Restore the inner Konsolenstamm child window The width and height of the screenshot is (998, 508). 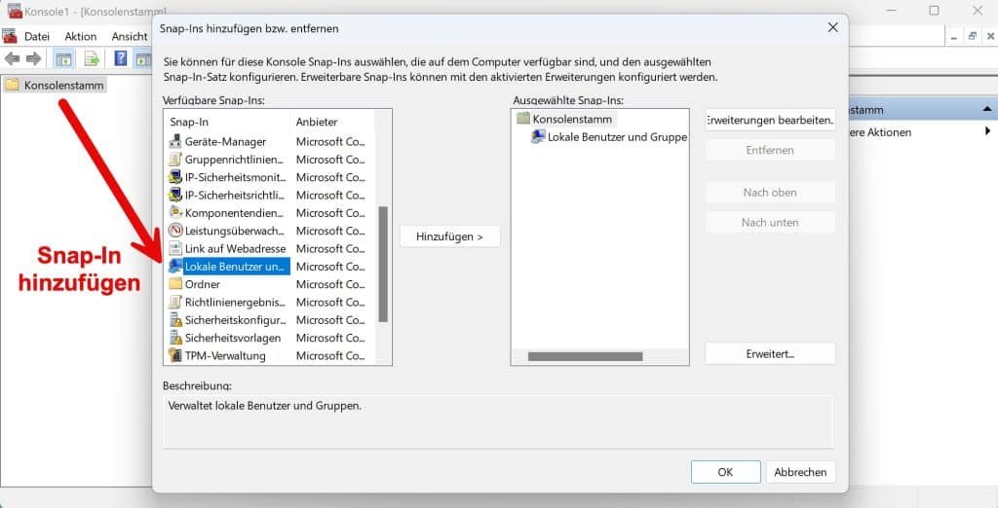[x=972, y=37]
